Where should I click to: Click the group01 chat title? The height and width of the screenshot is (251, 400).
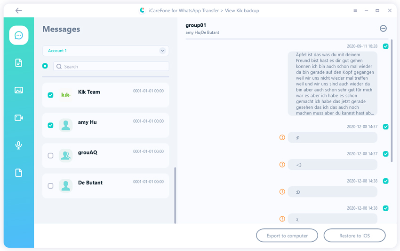196,25
